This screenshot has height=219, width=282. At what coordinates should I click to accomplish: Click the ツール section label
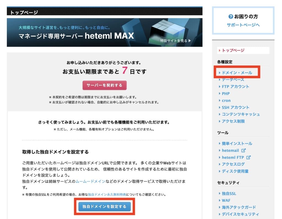click(x=223, y=133)
